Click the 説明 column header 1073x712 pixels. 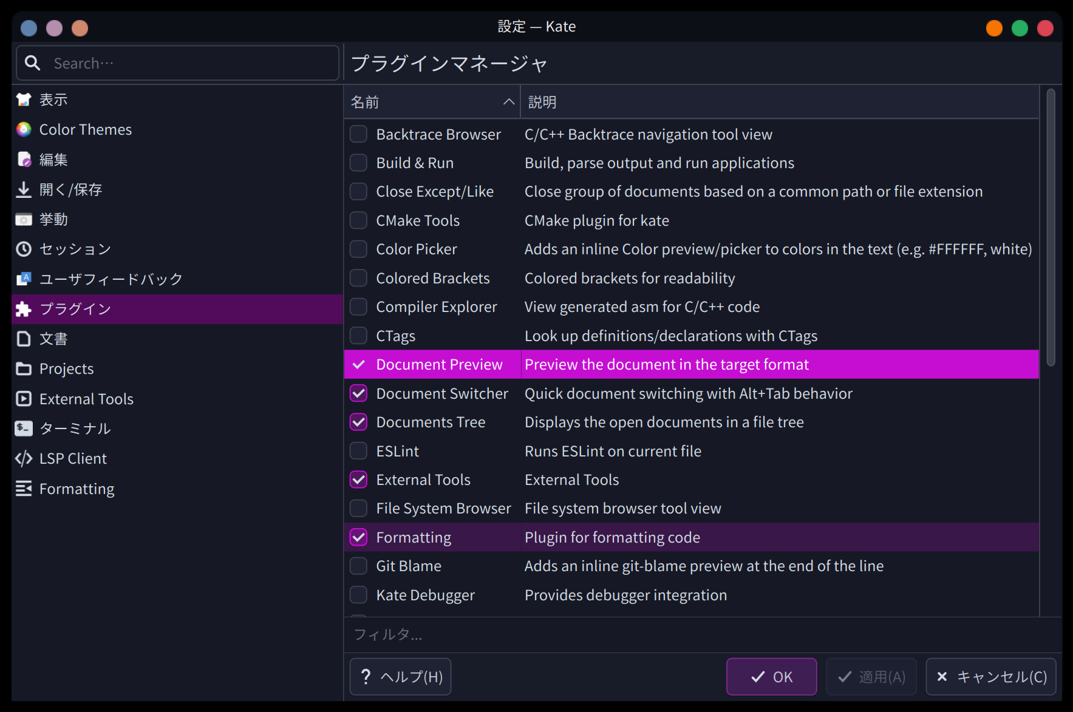[780, 102]
